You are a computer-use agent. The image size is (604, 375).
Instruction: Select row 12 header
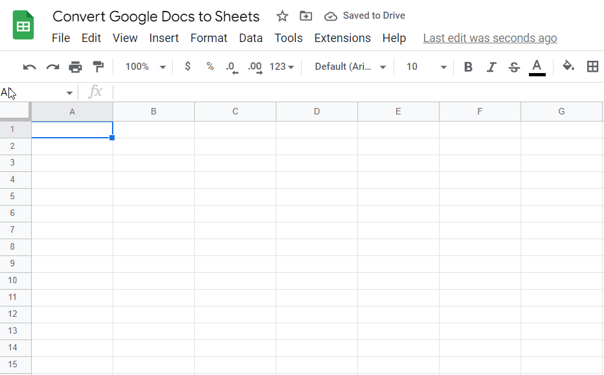point(16,314)
